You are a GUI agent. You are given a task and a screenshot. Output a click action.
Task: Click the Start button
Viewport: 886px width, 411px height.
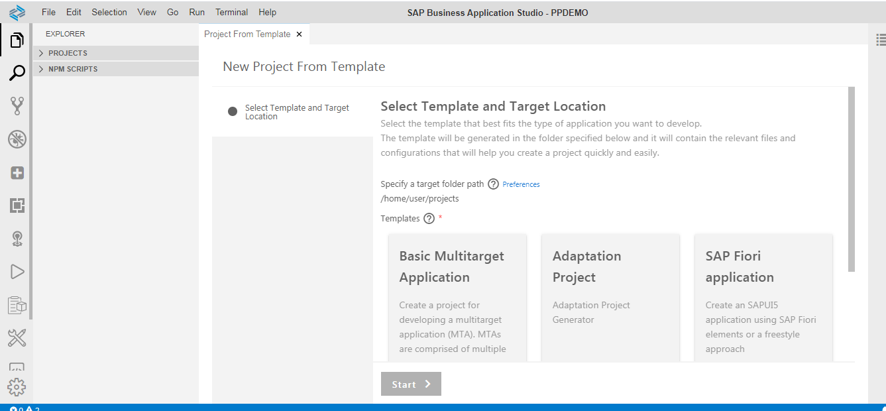click(x=411, y=384)
